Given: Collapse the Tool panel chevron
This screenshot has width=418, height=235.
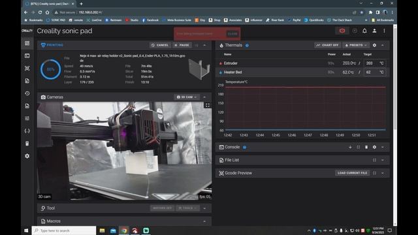Looking at the screenshot, I should (204, 208).
